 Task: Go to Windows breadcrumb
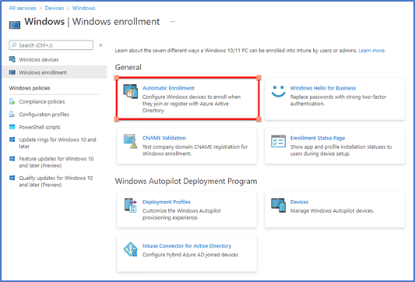pyautogui.click(x=83, y=9)
